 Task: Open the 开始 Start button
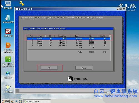coord(6,101)
